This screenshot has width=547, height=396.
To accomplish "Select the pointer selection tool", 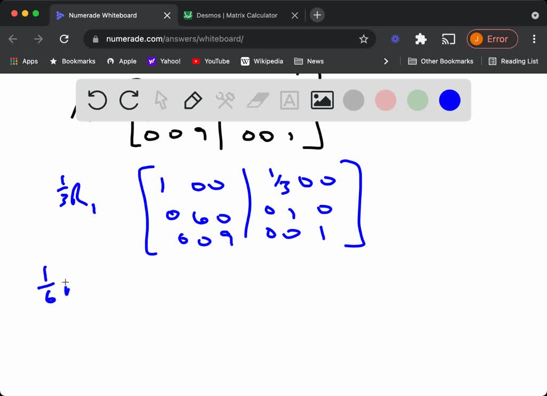I will point(161,100).
